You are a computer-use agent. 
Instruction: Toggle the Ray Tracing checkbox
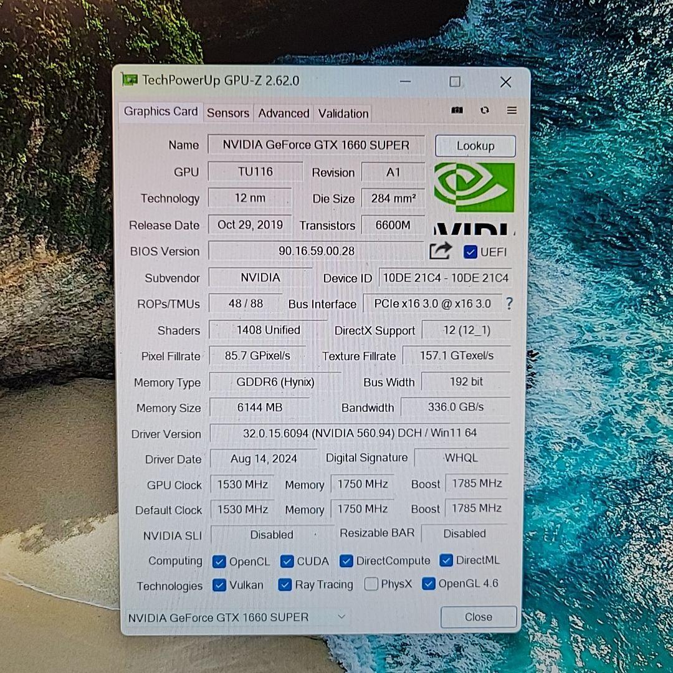[x=285, y=585]
